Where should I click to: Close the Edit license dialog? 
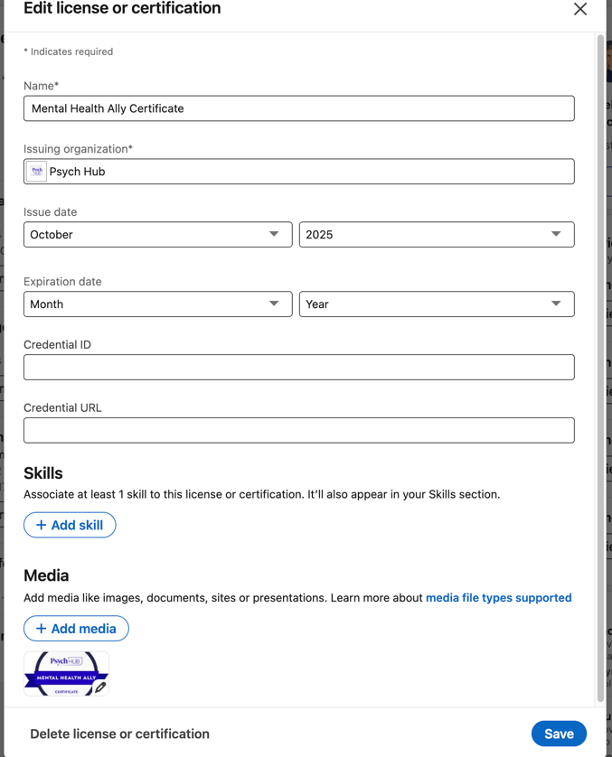580,9
